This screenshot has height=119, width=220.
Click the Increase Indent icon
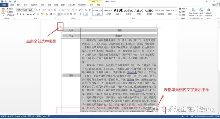pyautogui.click(x=76, y=10)
